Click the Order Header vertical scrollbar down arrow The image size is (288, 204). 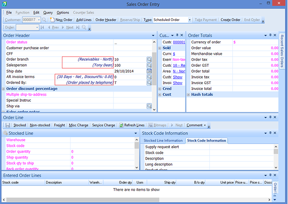(154, 110)
